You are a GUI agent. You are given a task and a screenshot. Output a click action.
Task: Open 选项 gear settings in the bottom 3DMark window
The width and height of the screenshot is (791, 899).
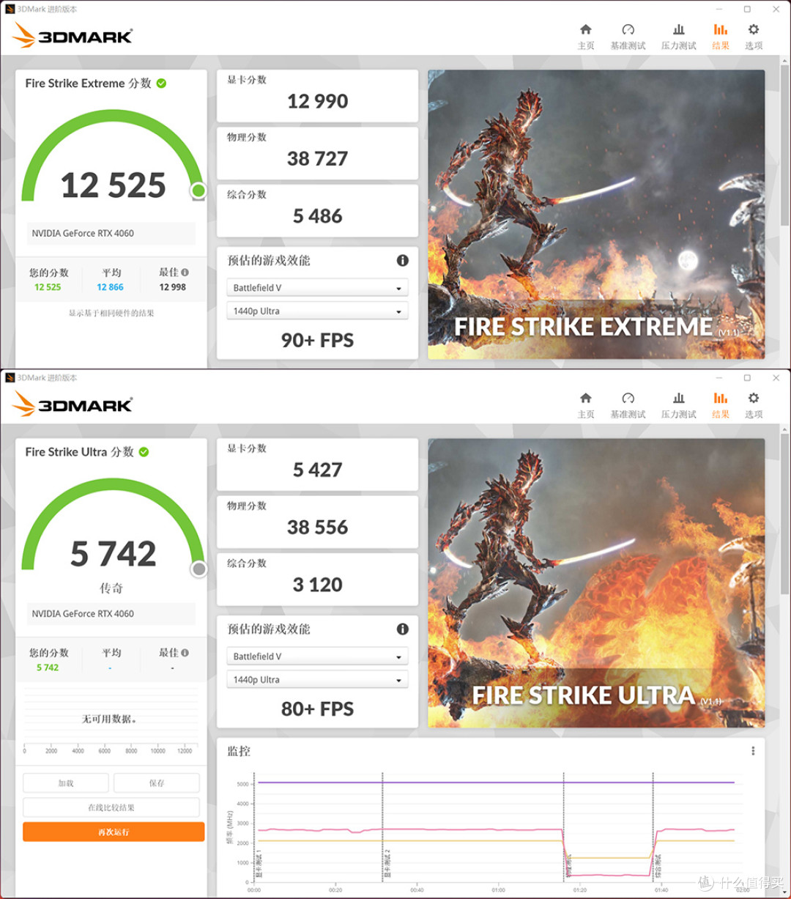pyautogui.click(x=754, y=404)
